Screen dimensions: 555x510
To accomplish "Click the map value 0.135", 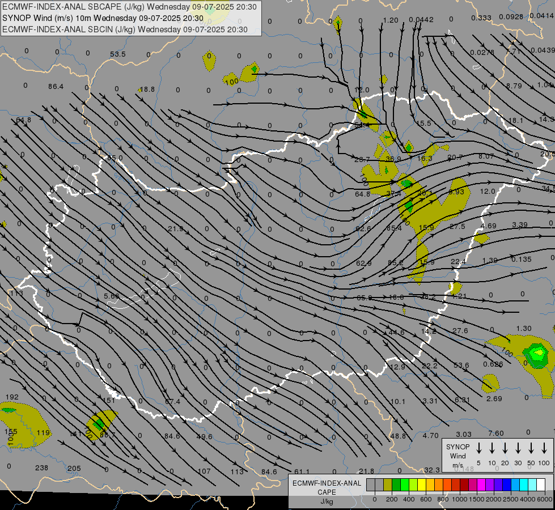I will tap(522, 260).
